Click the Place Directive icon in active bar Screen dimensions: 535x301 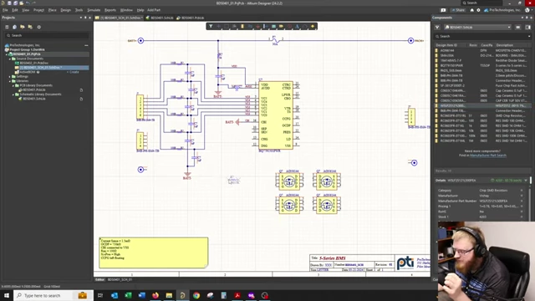tap(289, 26)
